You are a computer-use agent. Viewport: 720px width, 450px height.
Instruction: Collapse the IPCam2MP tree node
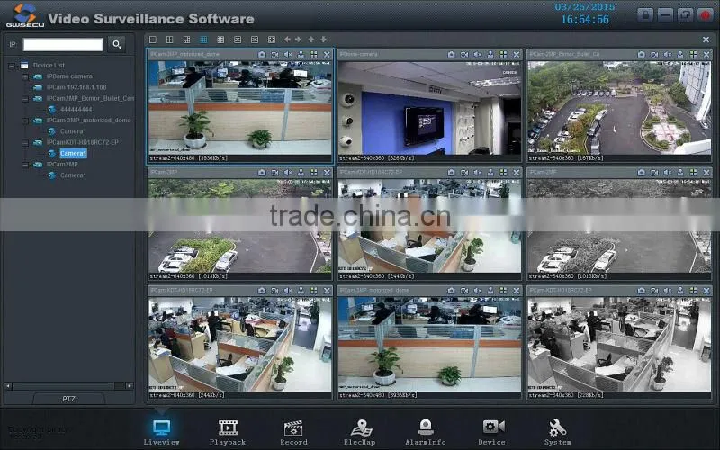pos(25,165)
